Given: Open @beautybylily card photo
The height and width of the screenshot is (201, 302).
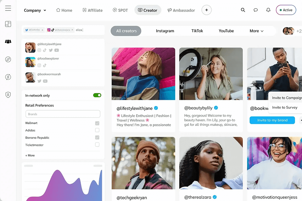Looking at the screenshot, I should pos(211,74).
